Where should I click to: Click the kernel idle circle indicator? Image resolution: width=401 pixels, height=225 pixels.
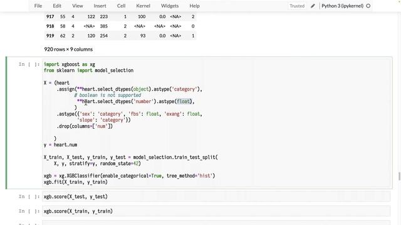point(368,6)
